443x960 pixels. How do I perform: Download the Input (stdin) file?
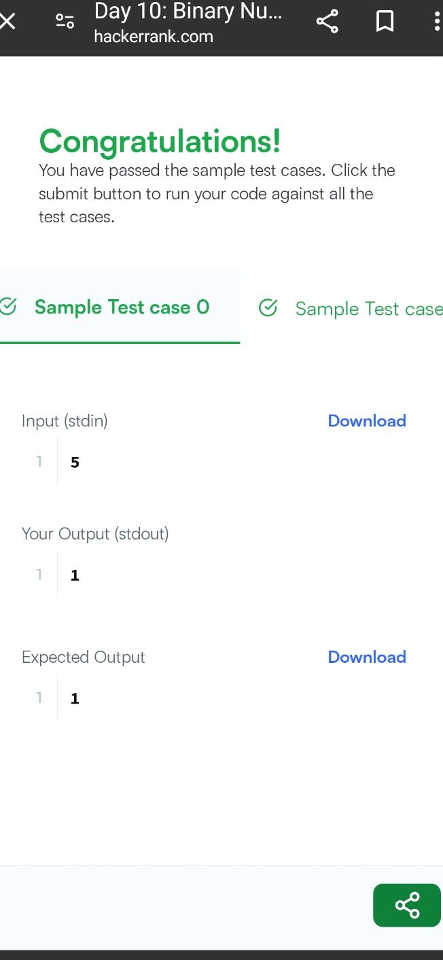(367, 421)
